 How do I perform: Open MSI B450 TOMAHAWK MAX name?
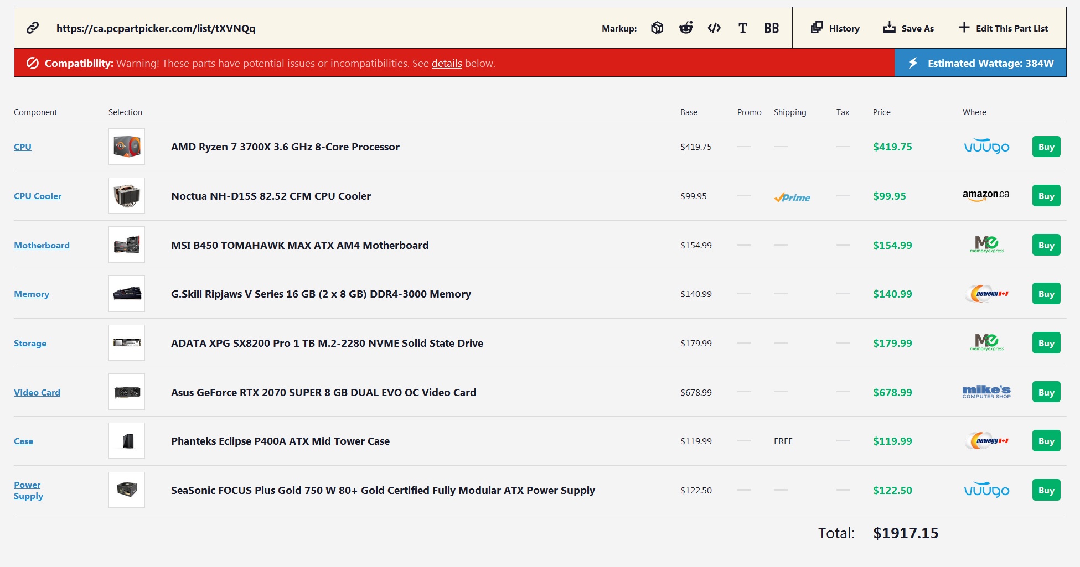pyautogui.click(x=299, y=245)
